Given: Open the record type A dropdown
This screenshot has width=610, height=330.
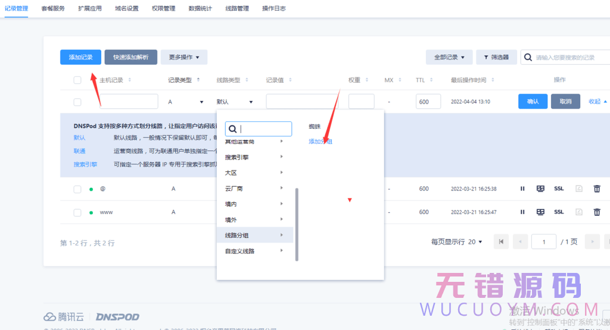Looking at the screenshot, I should click(186, 102).
